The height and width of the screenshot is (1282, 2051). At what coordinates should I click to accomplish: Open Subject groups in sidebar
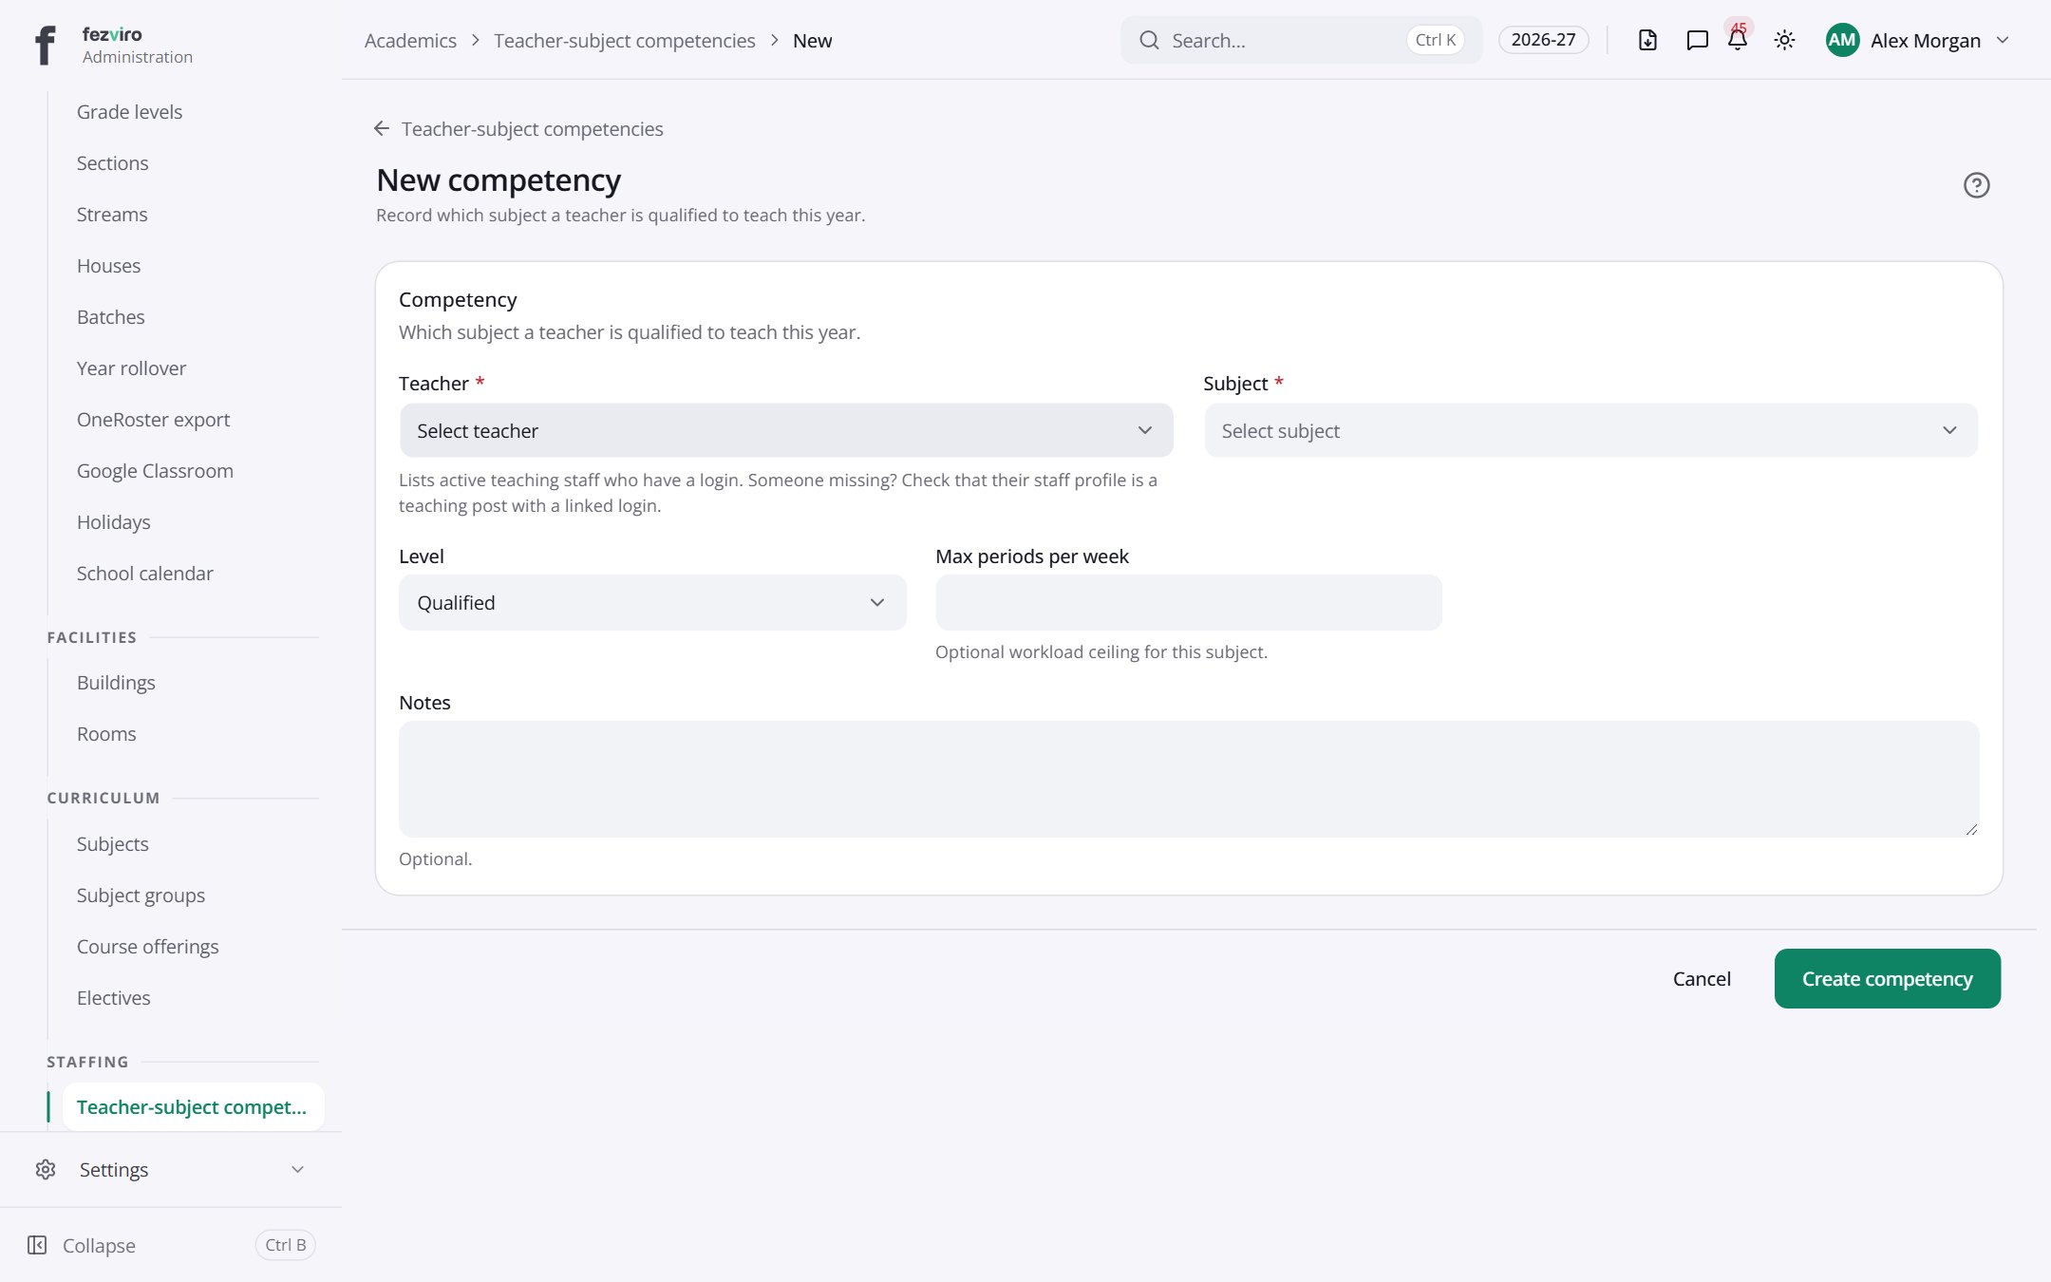[141, 896]
